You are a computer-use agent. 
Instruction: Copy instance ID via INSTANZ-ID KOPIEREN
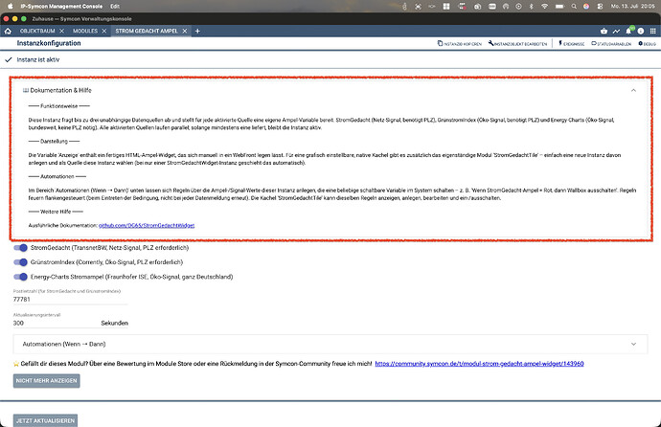(460, 44)
